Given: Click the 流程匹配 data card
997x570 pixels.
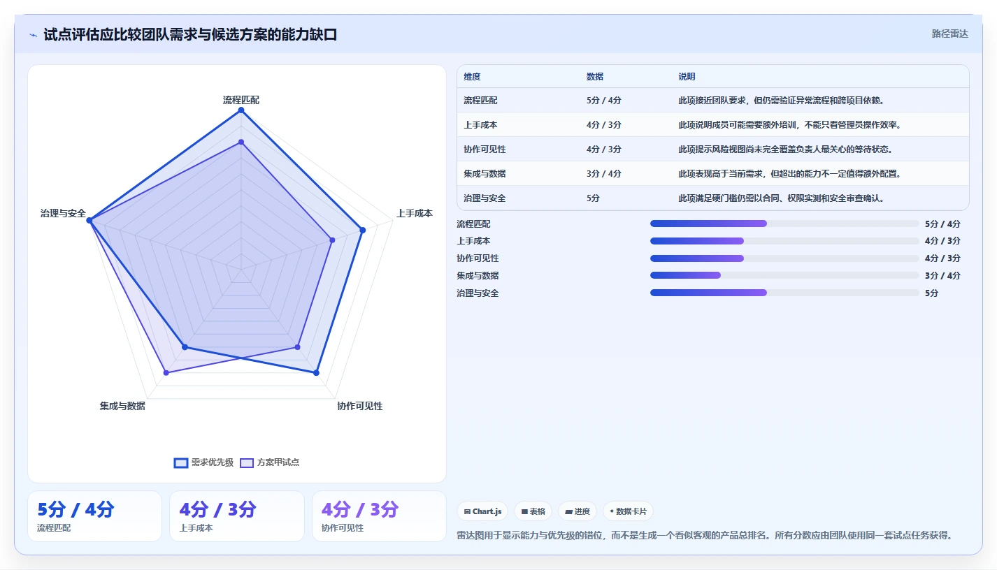Looking at the screenshot, I should coord(94,516).
